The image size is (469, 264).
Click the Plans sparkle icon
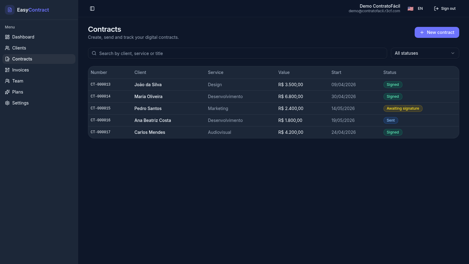[x=7, y=92]
